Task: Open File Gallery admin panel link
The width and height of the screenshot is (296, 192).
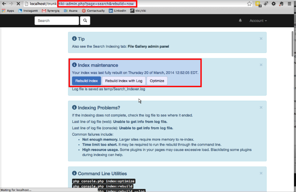Action: tap(148, 46)
